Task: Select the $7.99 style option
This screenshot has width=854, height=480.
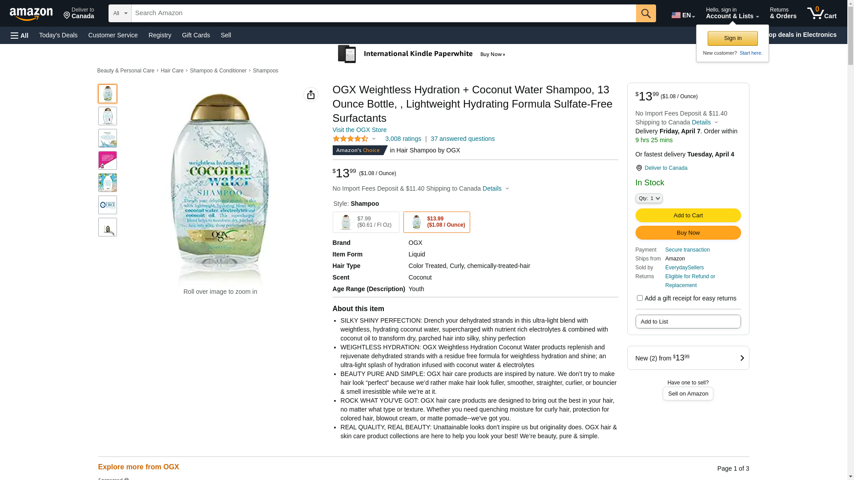Action: coord(366,222)
